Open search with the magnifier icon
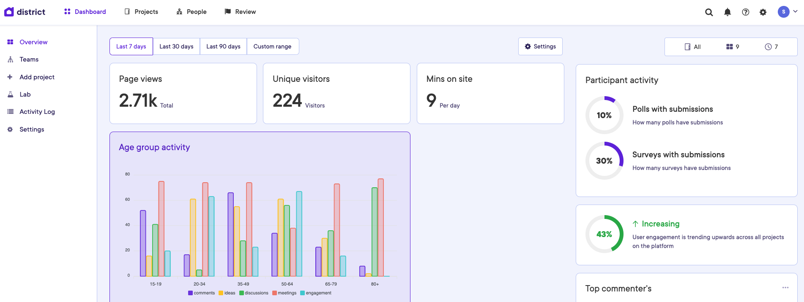804x302 pixels. click(x=709, y=12)
